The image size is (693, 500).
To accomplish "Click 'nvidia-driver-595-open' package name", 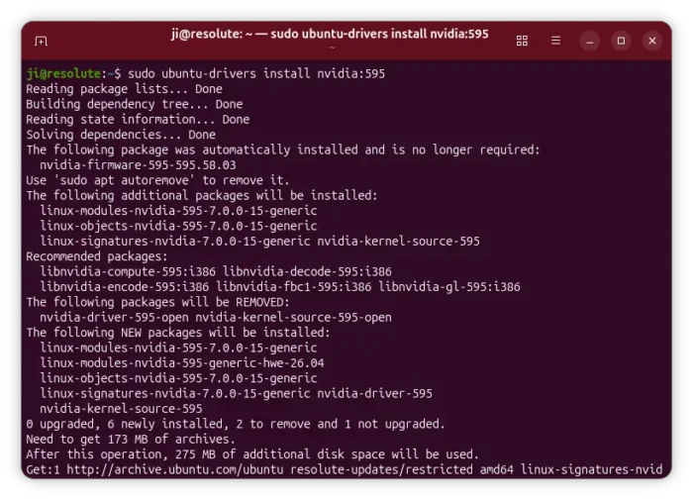I will (114, 318).
